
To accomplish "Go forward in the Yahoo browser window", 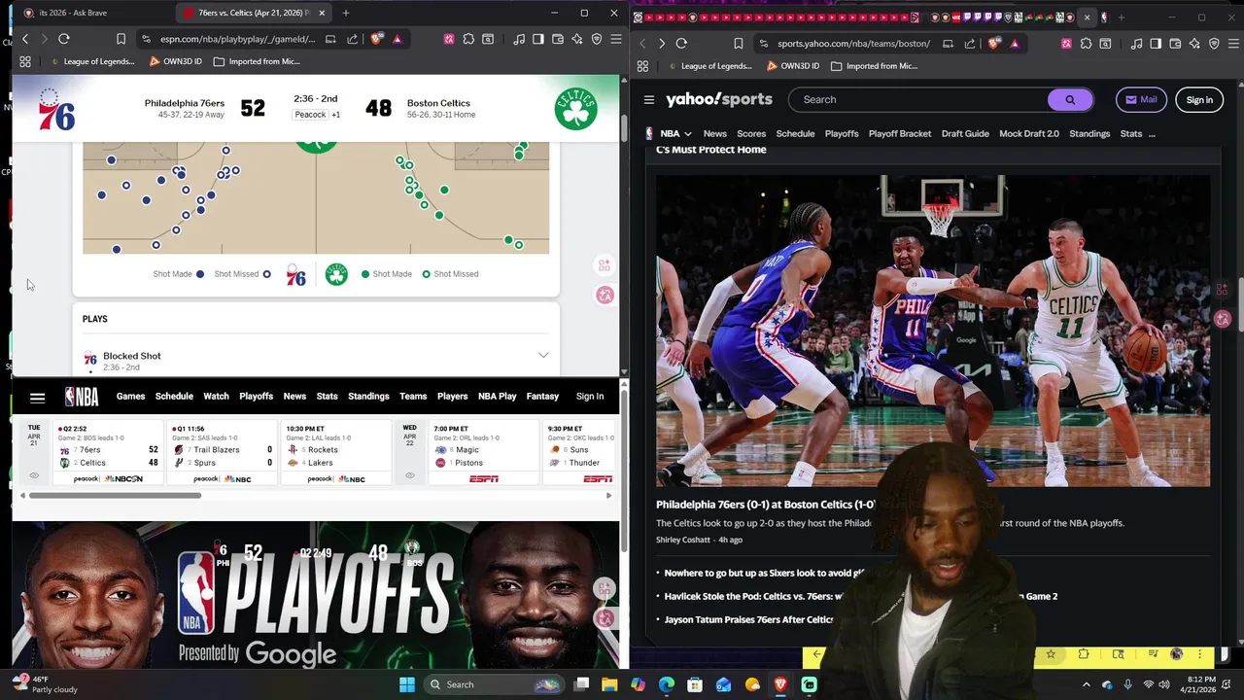I will [x=662, y=44].
